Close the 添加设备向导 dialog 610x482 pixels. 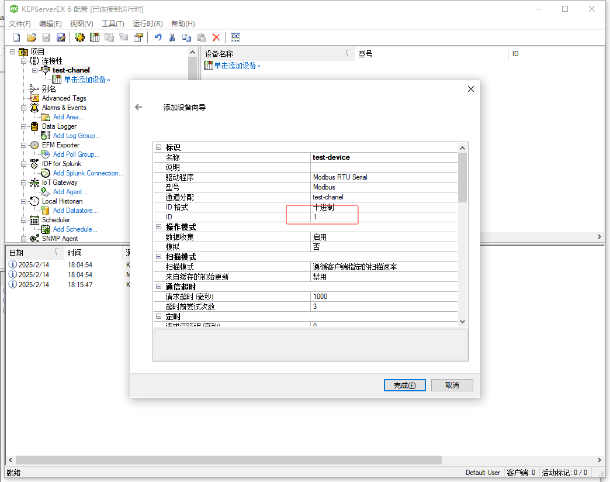[471, 89]
